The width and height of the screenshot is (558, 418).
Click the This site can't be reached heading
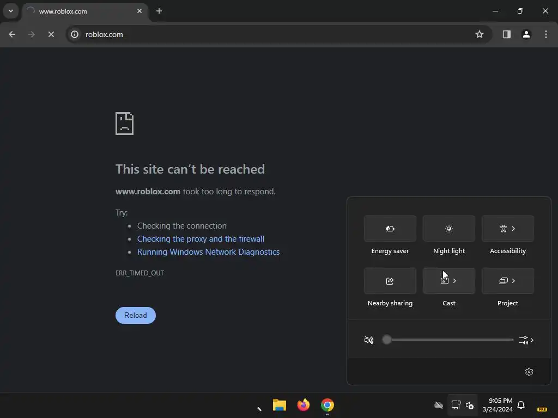190,169
